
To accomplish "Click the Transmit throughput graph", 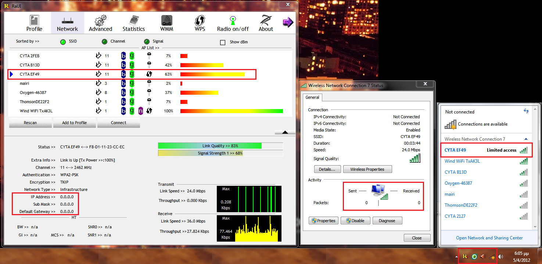I will pos(249,199).
